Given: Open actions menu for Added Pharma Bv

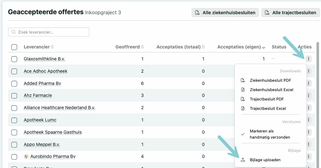Looking at the screenshot, I should (308, 83).
